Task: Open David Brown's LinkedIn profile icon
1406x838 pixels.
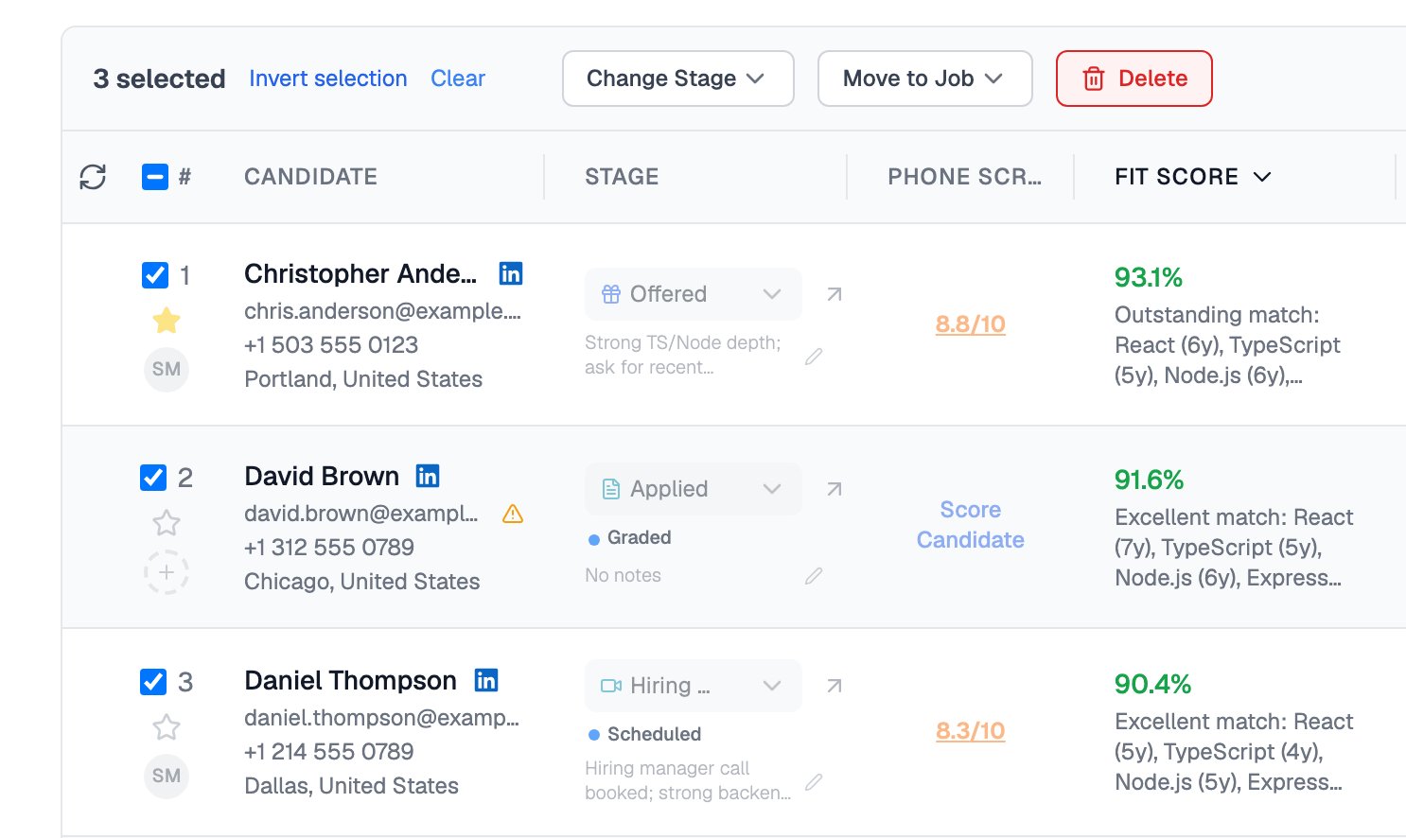Action: [428, 476]
